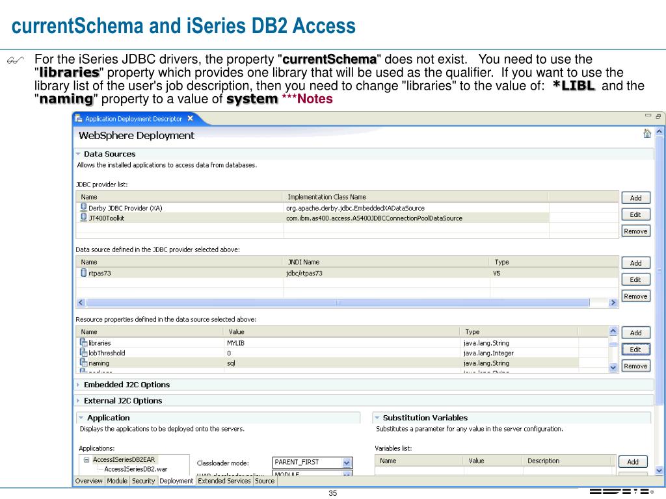The width and height of the screenshot is (666, 499).
Task: Edit the selected JDBC provider
Action: (x=636, y=214)
